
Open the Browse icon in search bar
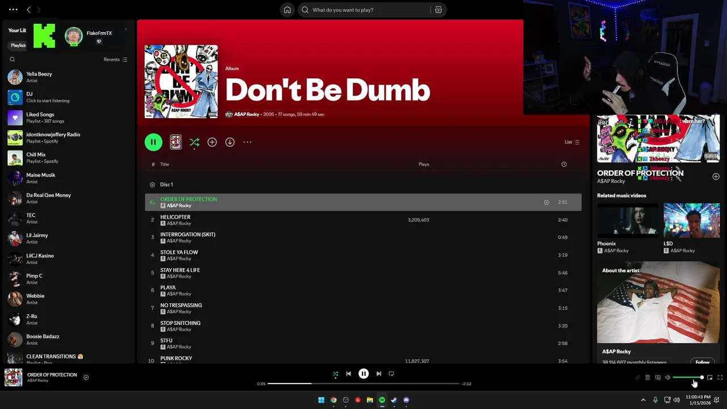click(438, 10)
